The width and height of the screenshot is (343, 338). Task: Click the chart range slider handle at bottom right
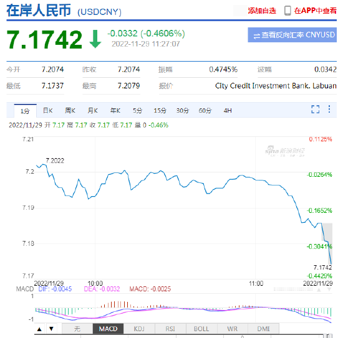[327, 336]
